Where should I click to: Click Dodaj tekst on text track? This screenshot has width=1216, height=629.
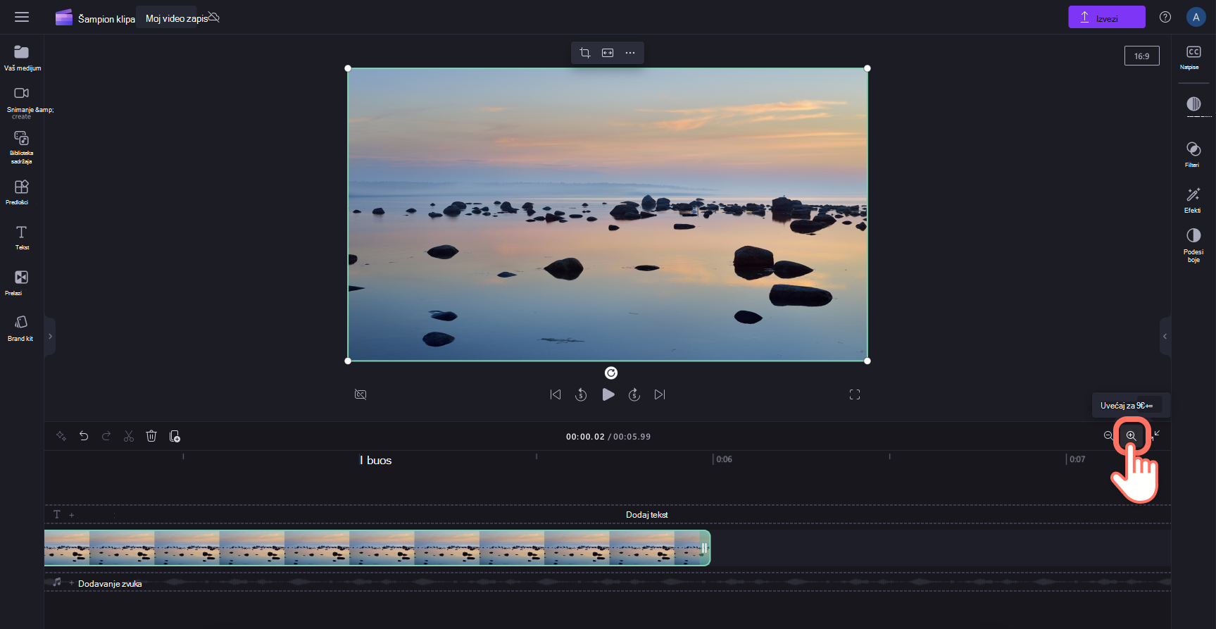[647, 515]
